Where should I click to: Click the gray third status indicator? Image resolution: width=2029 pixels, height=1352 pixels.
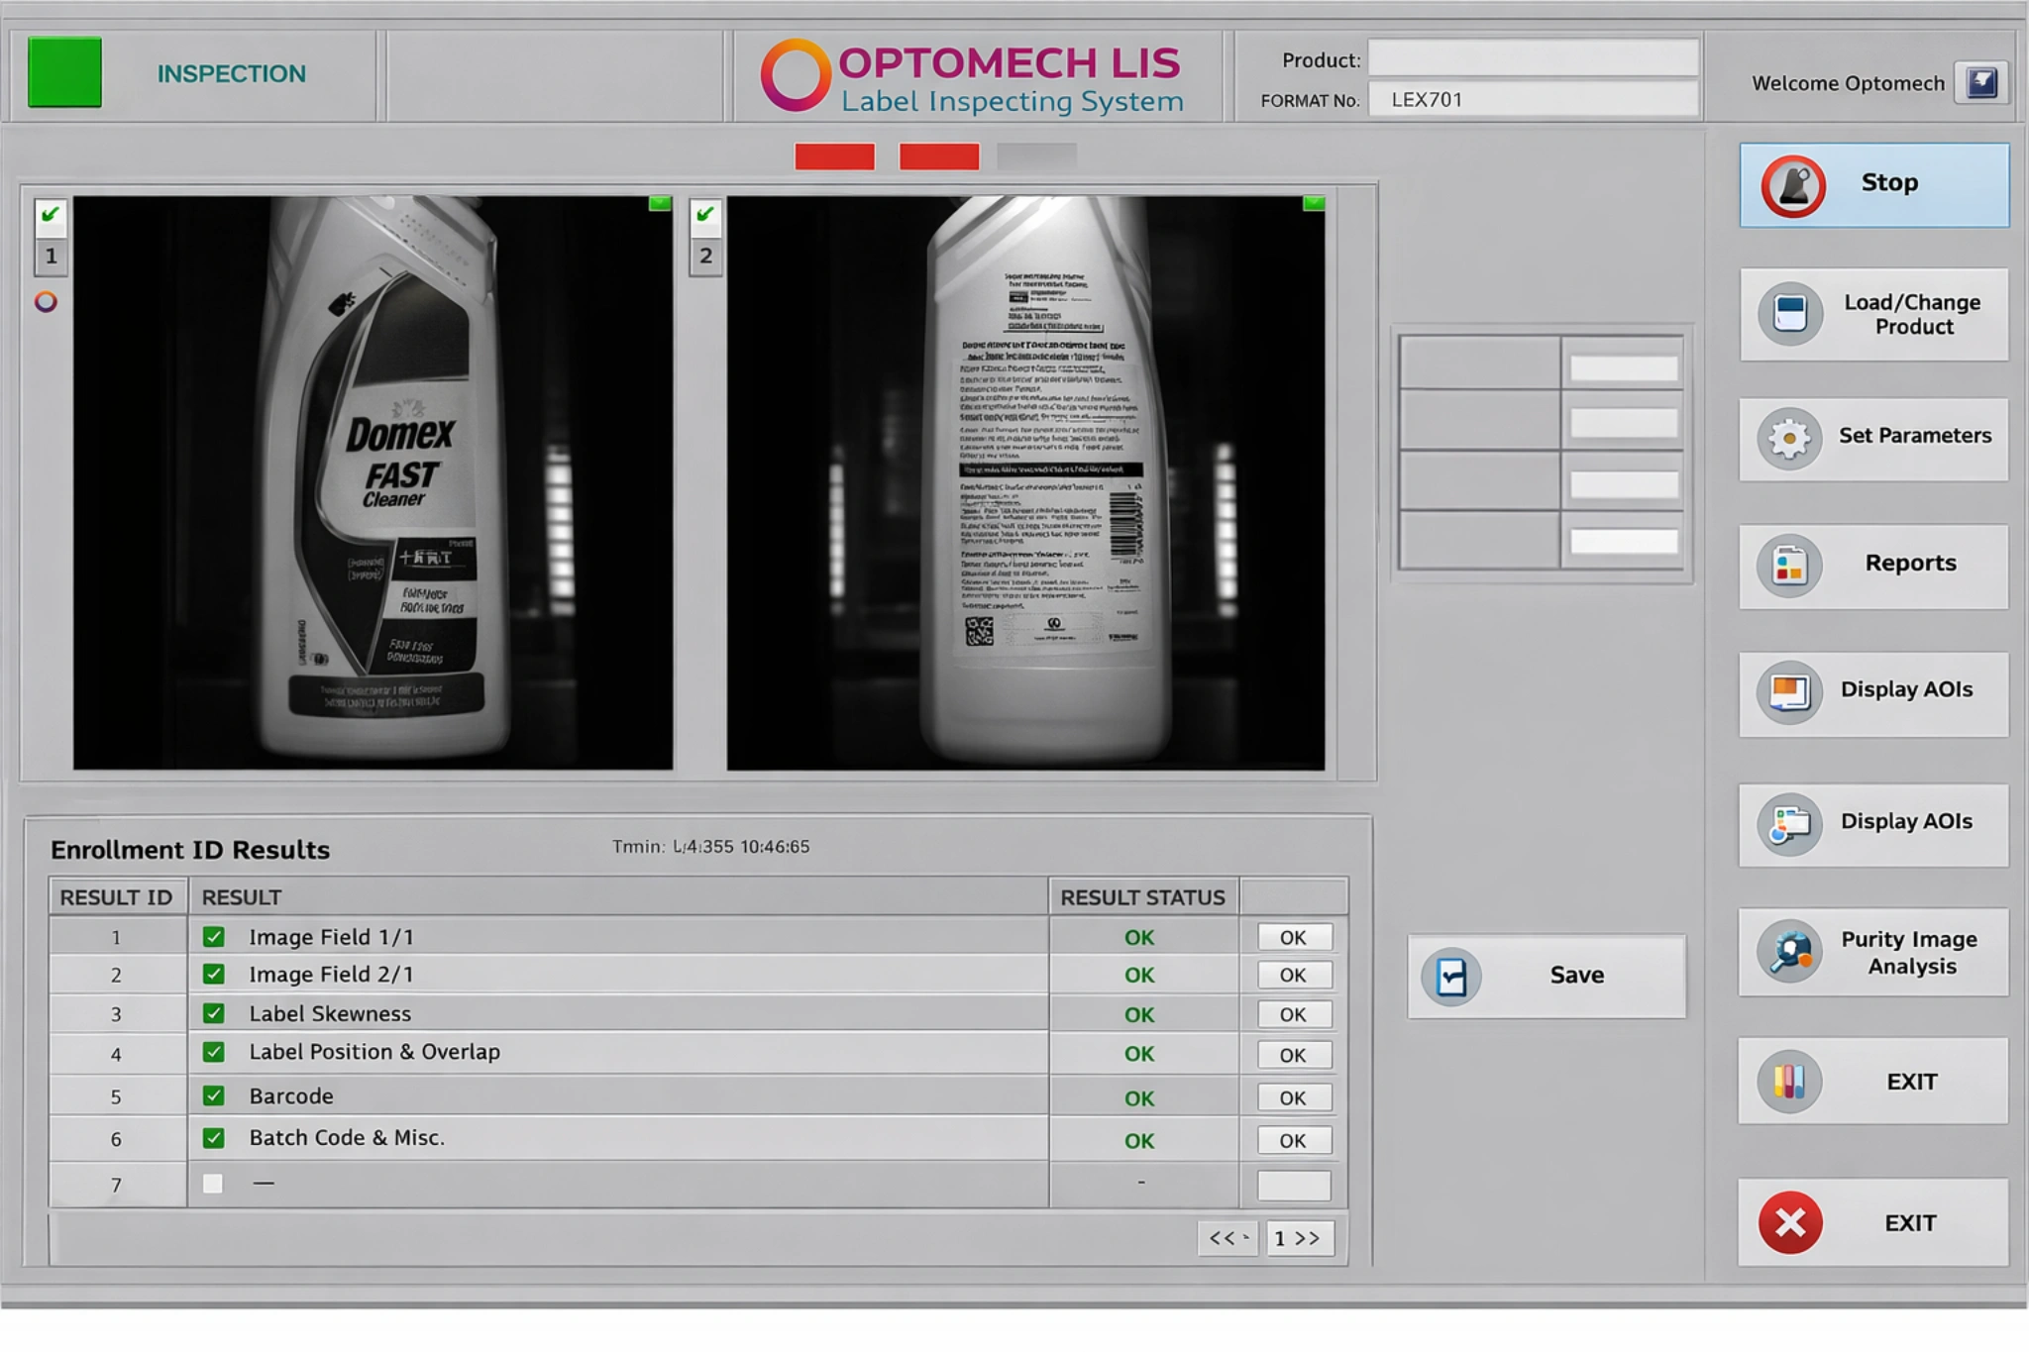[1036, 156]
